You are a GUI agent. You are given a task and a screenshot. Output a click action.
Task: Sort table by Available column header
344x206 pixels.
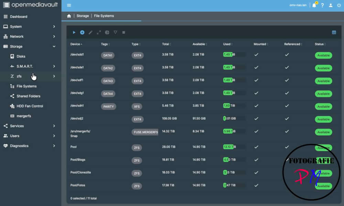(x=199, y=44)
